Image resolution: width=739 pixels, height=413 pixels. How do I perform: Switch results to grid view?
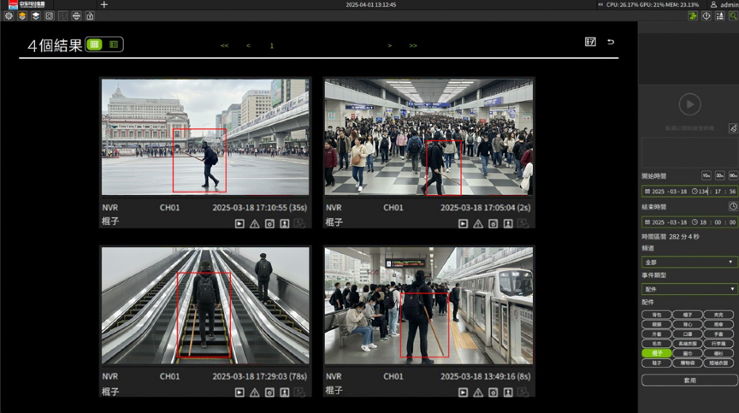click(x=95, y=44)
